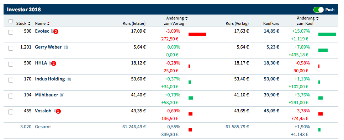Click Evotec's red daily change bar
The width and height of the screenshot is (344, 140).
(x=197, y=34)
